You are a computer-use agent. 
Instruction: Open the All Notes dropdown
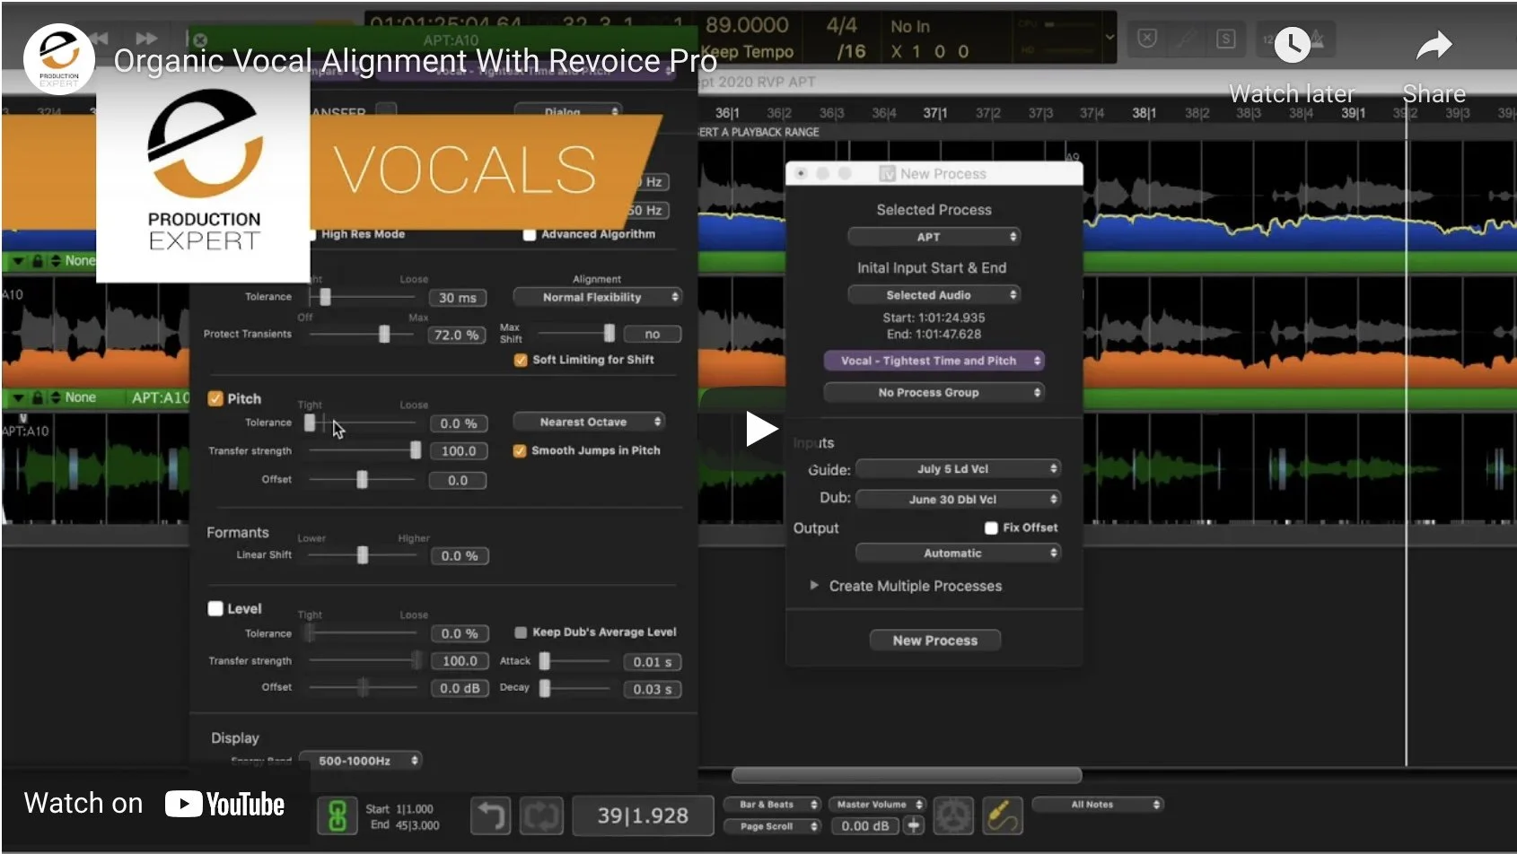point(1097,805)
